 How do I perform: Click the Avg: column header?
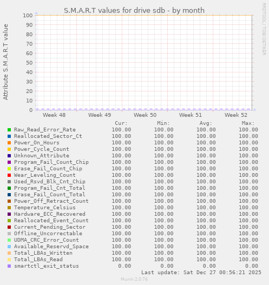point(206,123)
